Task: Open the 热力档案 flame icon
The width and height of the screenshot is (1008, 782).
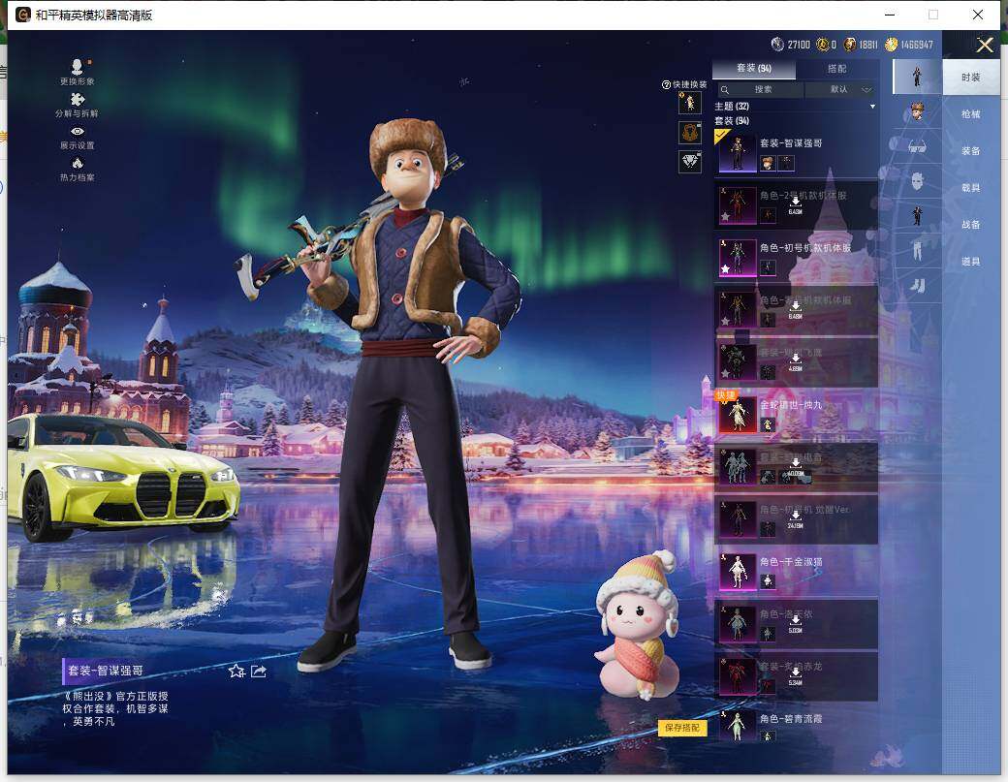Action: click(78, 163)
